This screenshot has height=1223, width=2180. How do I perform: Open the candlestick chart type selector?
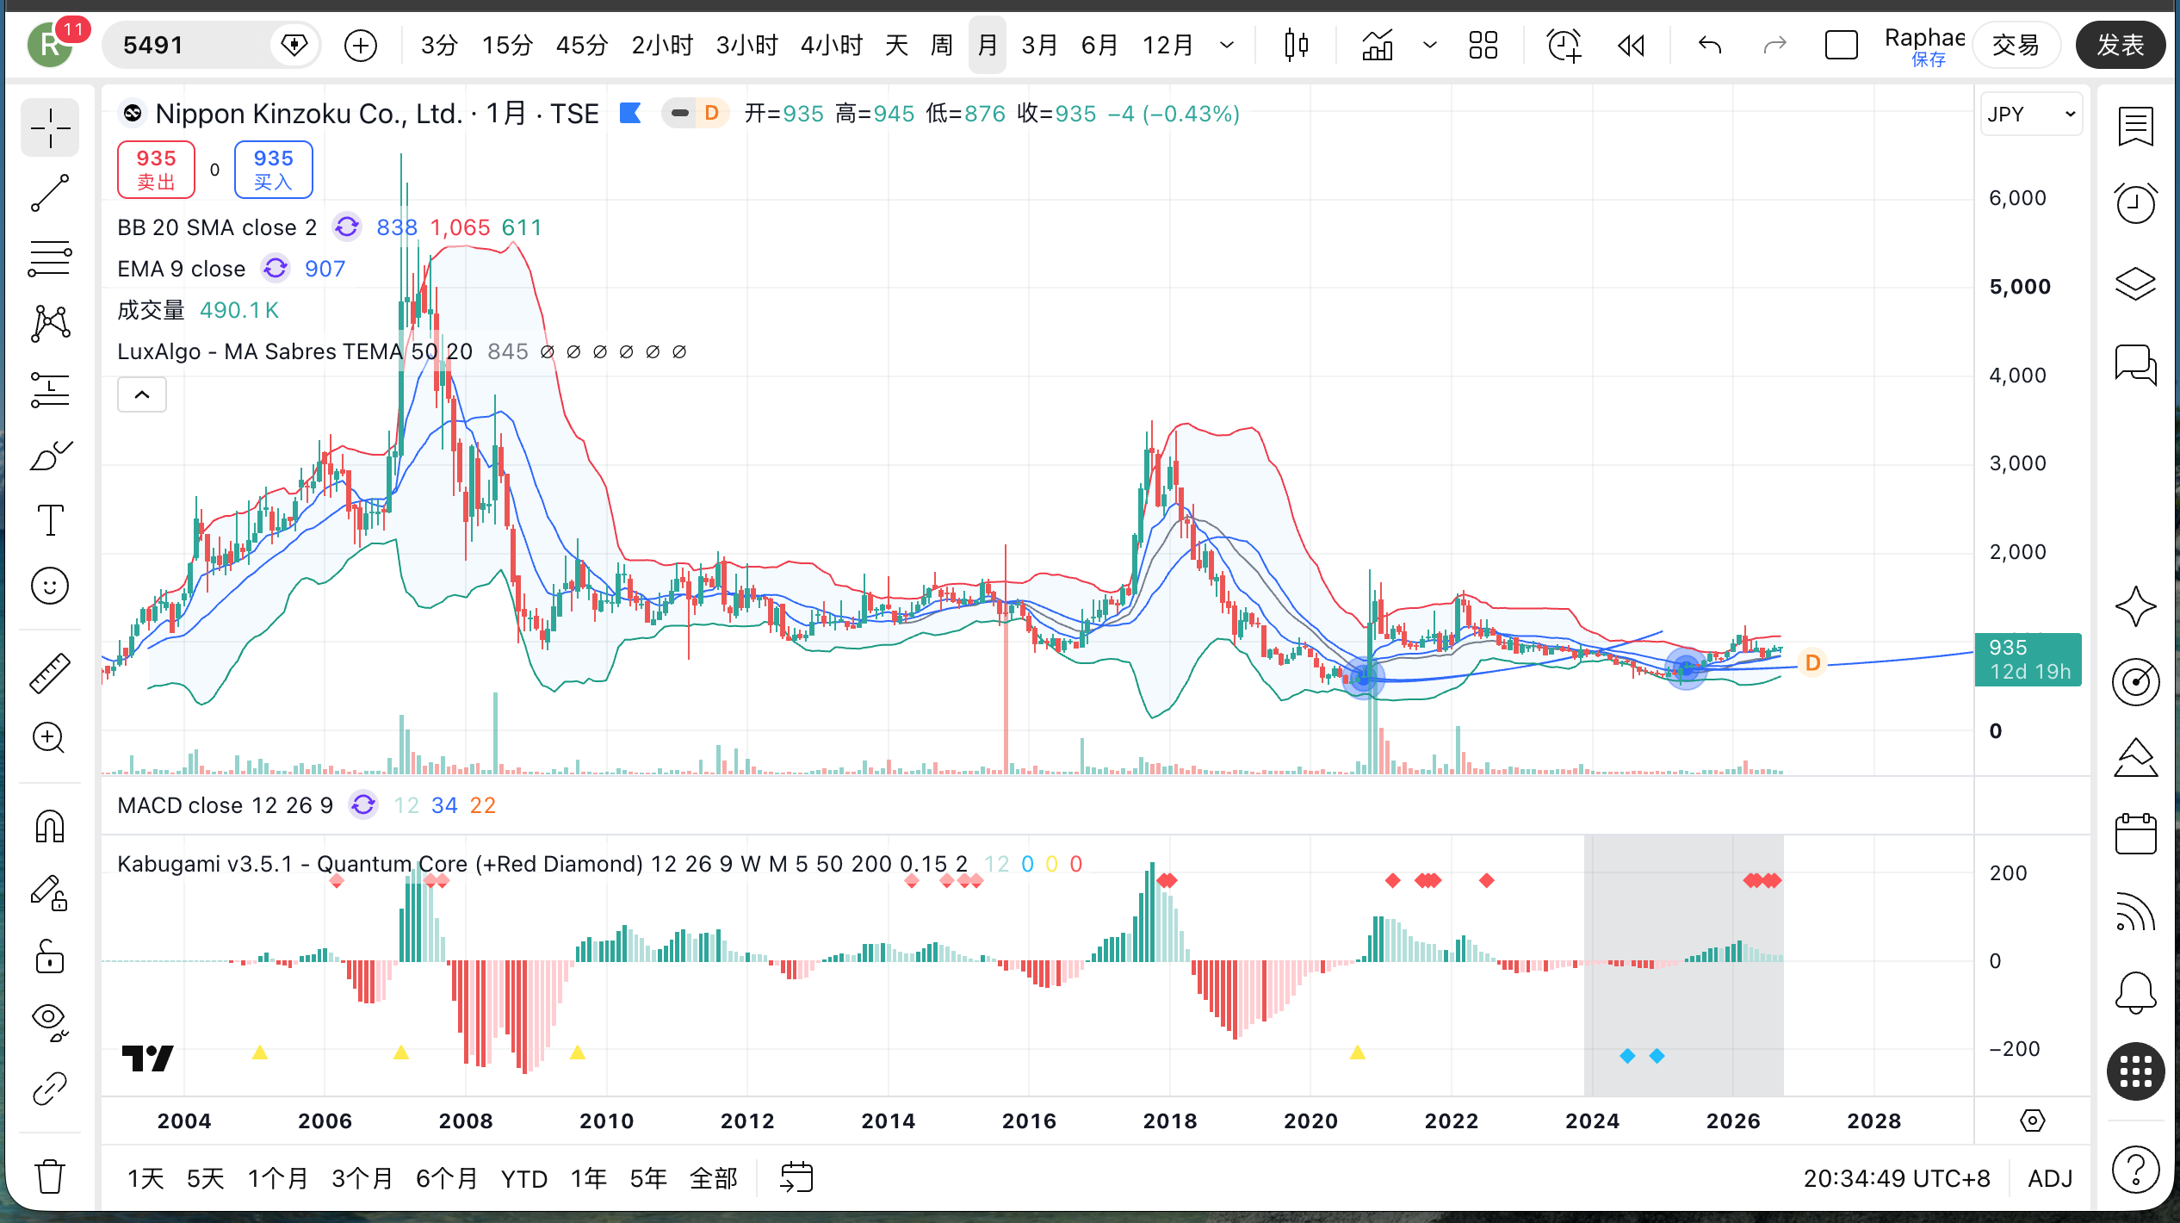point(1296,45)
